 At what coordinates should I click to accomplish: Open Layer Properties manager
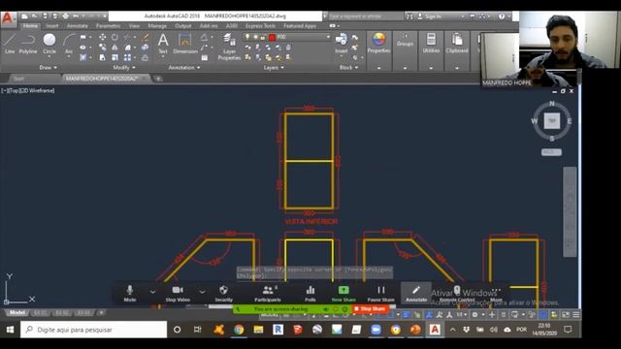point(229,47)
